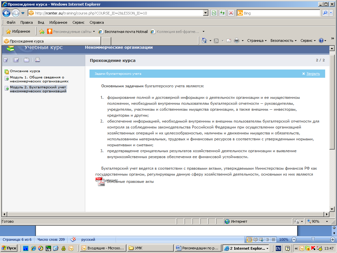Screen dimensions: 337x253
Task: Click the Word zoom in plus button
Action: [x=332, y=239]
